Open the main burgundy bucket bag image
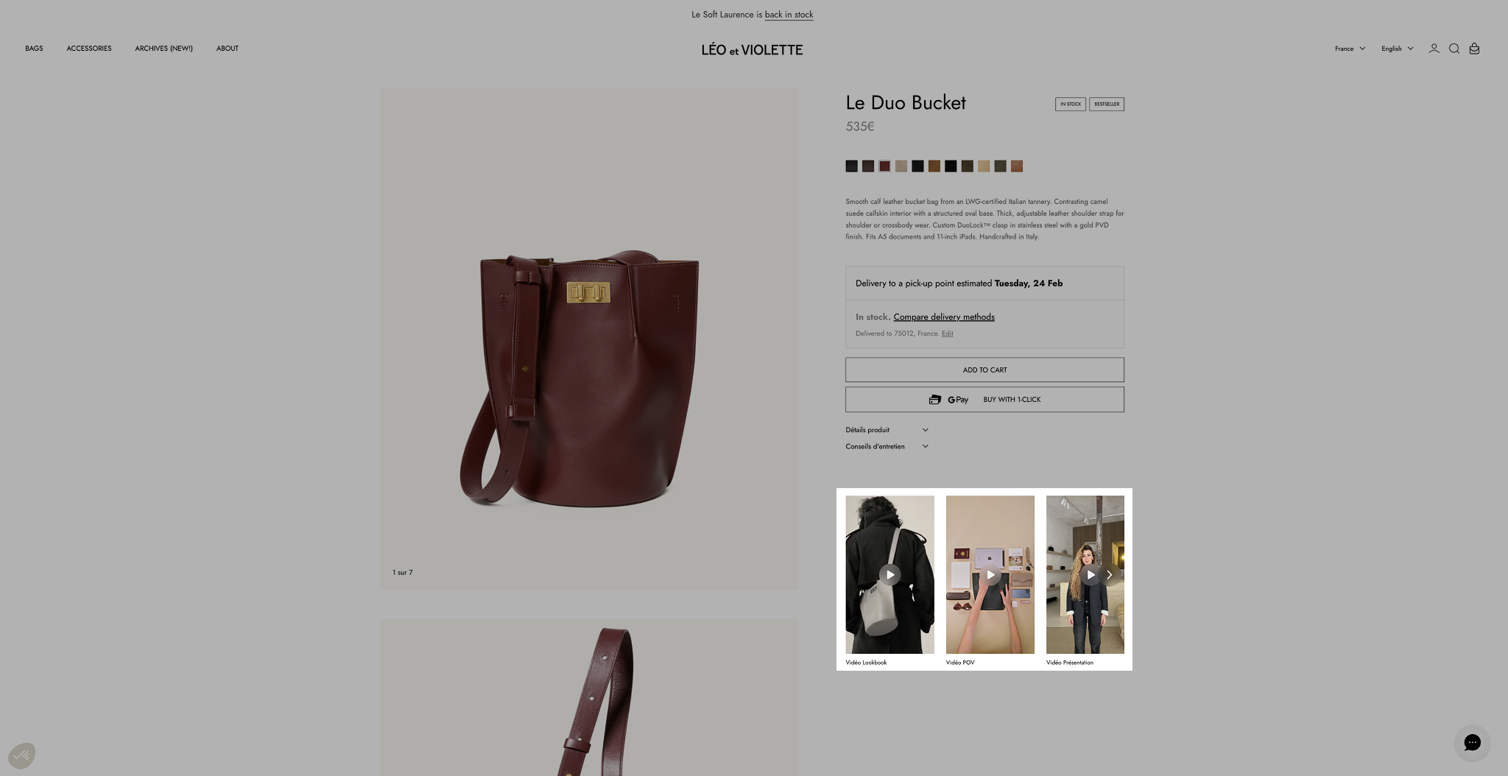1508x776 pixels. coord(589,339)
